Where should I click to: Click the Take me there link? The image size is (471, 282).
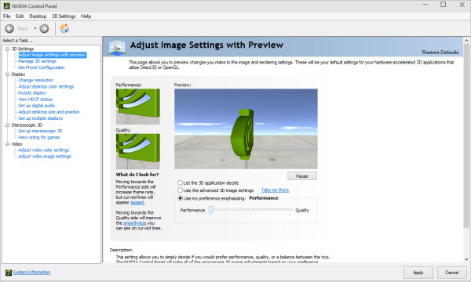click(x=275, y=190)
